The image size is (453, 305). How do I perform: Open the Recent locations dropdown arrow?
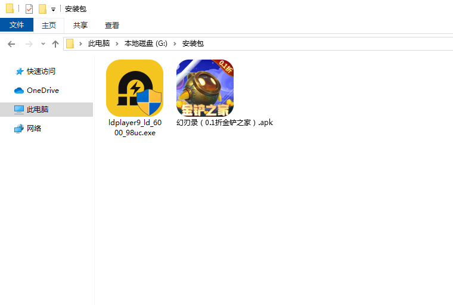(43, 44)
